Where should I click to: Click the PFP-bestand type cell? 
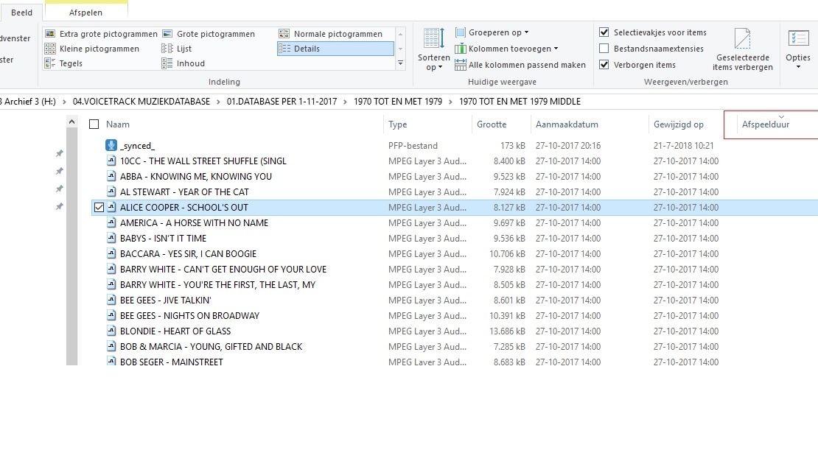point(413,145)
